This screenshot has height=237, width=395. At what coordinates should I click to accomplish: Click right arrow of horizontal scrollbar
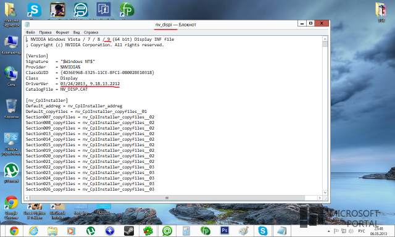(320, 198)
